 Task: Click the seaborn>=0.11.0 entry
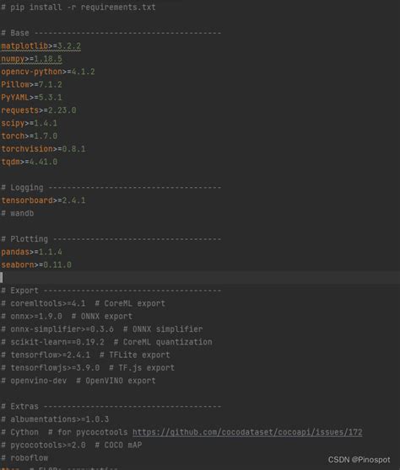click(x=36, y=265)
